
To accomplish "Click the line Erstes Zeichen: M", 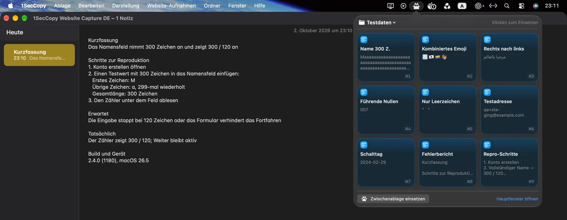I will (113, 80).
